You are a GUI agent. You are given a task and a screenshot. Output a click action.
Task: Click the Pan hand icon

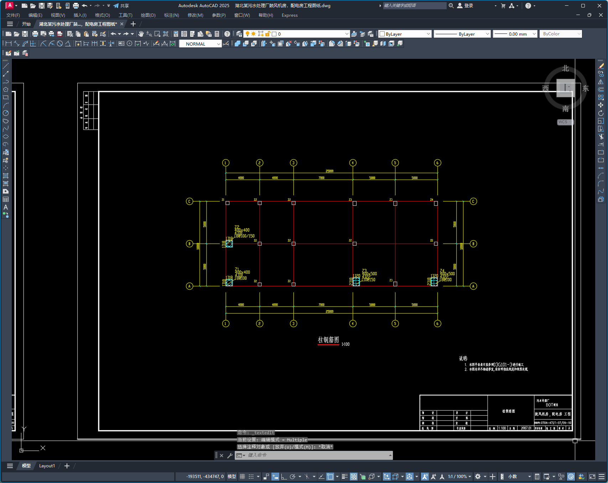(x=141, y=34)
